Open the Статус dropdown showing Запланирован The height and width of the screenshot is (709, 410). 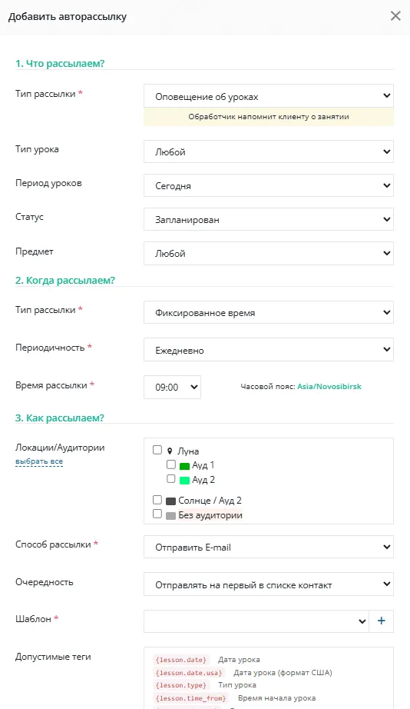click(269, 219)
